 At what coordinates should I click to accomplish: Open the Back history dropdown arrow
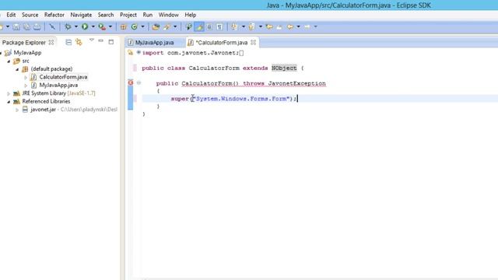[298, 27]
